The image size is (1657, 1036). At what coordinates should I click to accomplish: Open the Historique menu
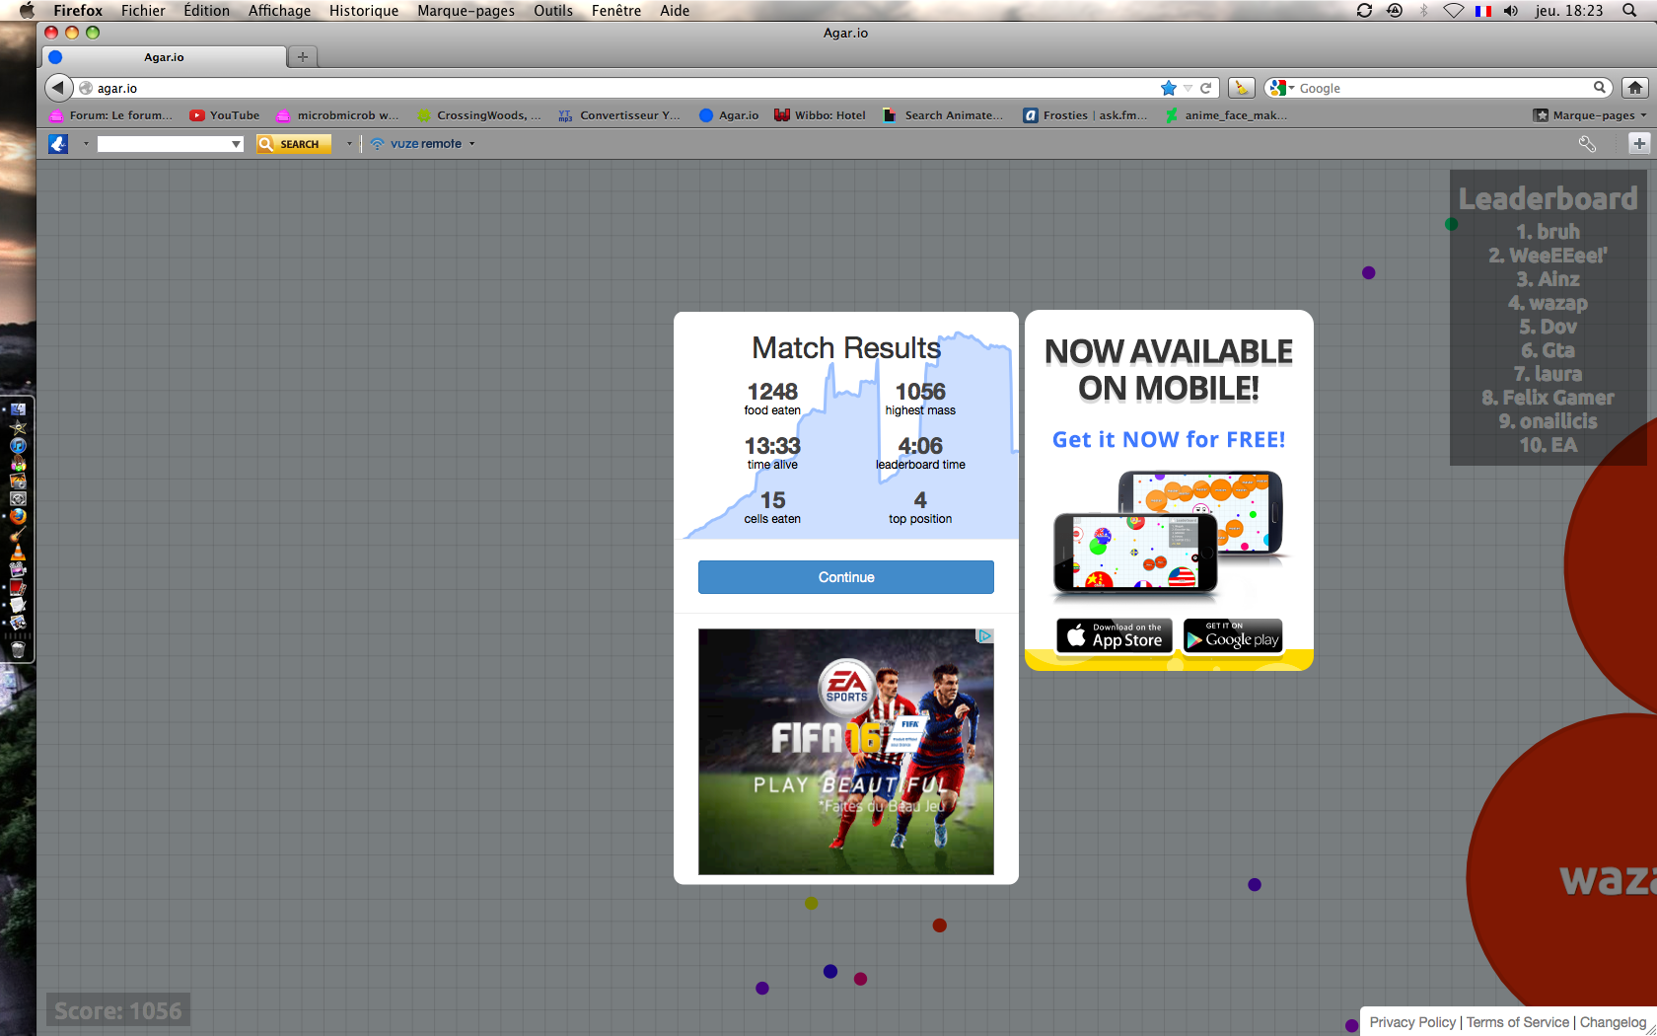[x=364, y=11]
